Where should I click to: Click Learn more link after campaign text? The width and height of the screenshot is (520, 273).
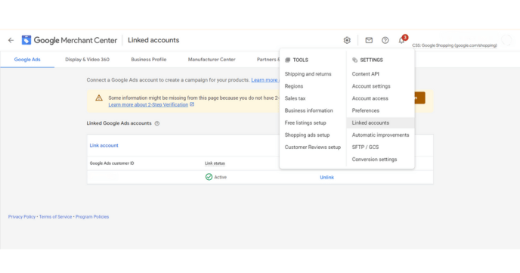[x=265, y=80]
